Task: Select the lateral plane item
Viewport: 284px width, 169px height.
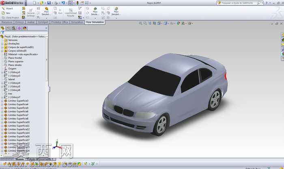Action: click(9, 79)
